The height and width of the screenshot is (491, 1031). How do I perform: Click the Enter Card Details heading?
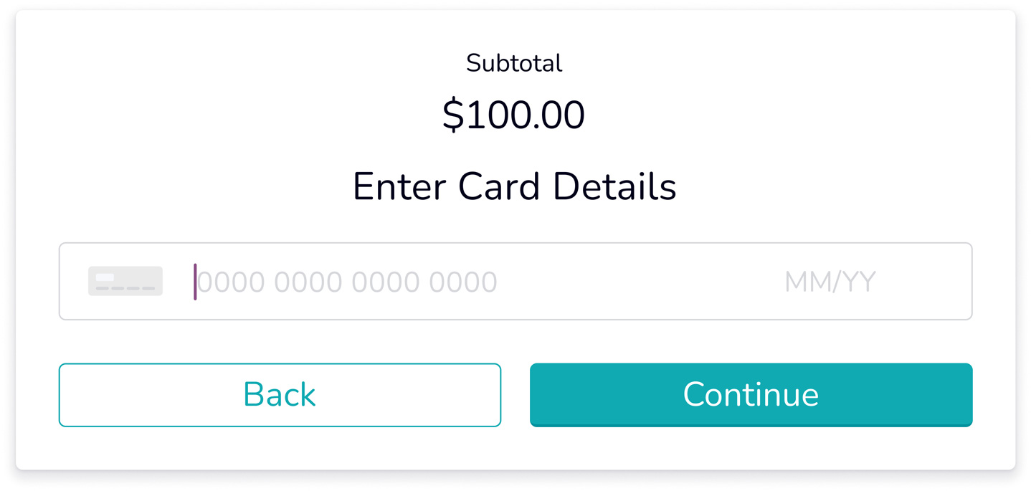point(514,186)
